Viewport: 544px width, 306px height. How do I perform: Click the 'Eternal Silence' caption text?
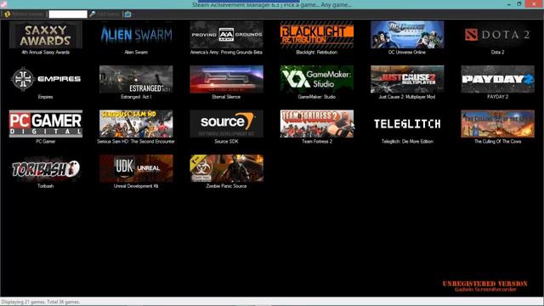pyautogui.click(x=226, y=97)
